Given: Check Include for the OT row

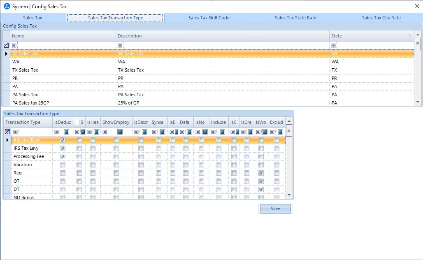Looking at the screenshot, I should [x=218, y=181].
